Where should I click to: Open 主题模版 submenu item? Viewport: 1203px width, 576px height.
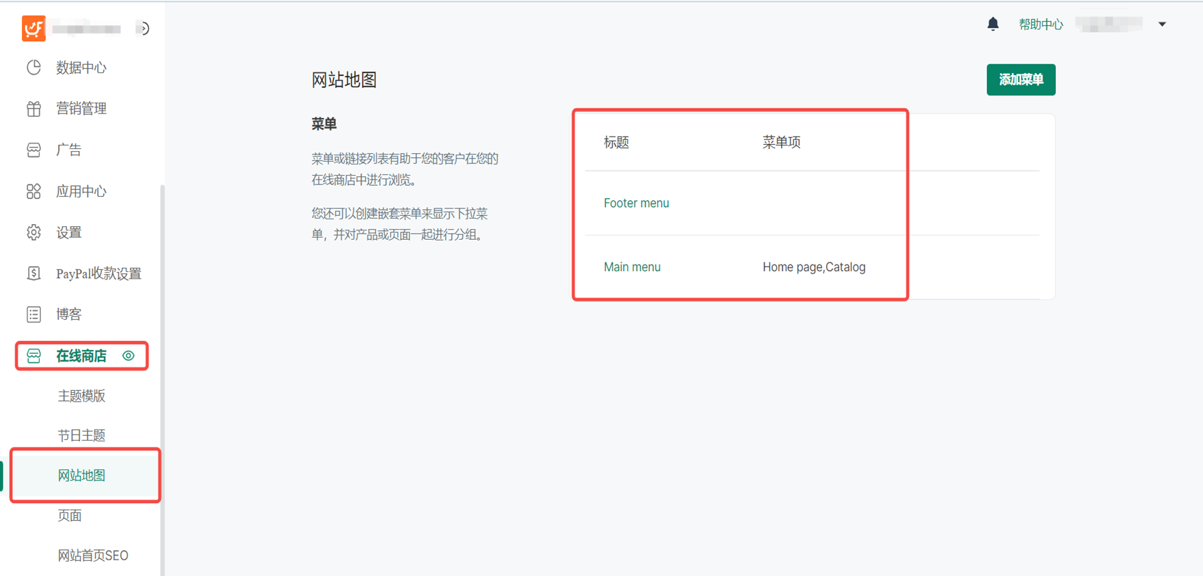[81, 396]
